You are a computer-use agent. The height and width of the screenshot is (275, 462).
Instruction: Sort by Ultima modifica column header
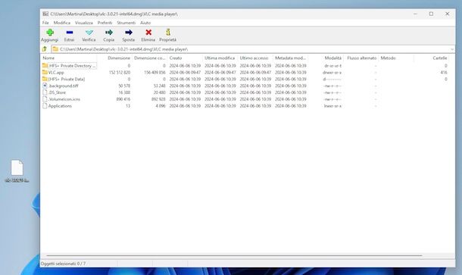point(220,58)
